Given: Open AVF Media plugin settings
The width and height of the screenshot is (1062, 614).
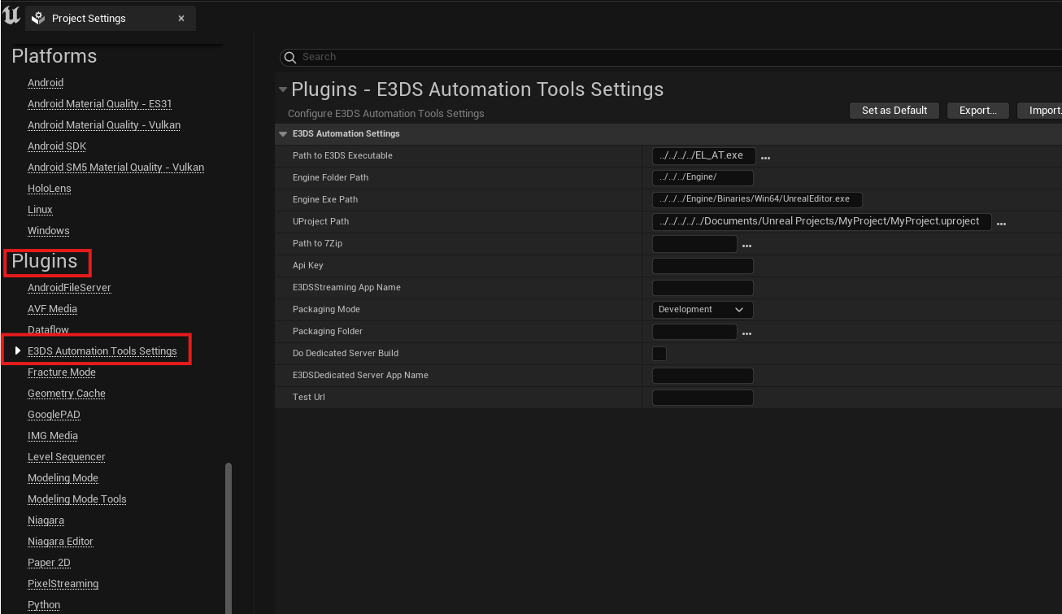Looking at the screenshot, I should point(53,309).
